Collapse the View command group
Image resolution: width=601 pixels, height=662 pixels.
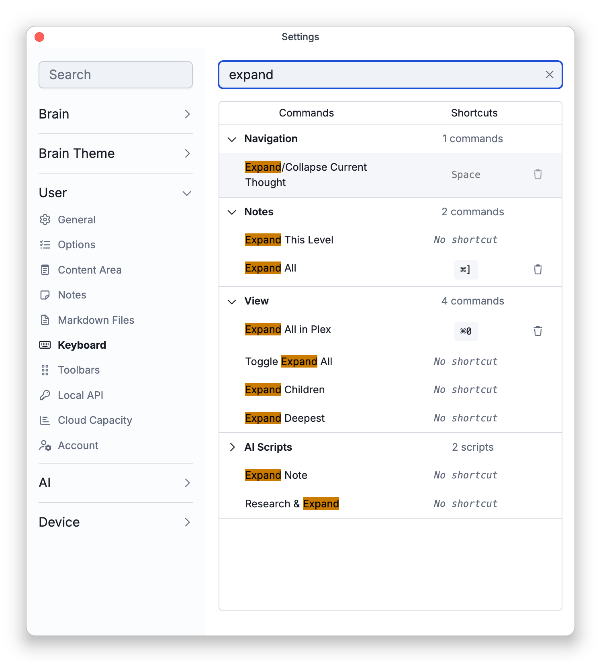pos(232,301)
